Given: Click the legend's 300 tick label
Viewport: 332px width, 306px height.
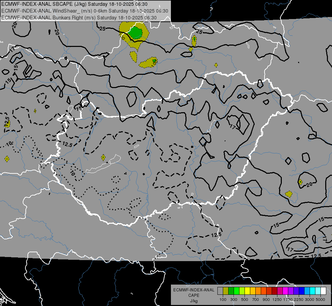Looking at the screenshot, I should pyautogui.click(x=234, y=300).
